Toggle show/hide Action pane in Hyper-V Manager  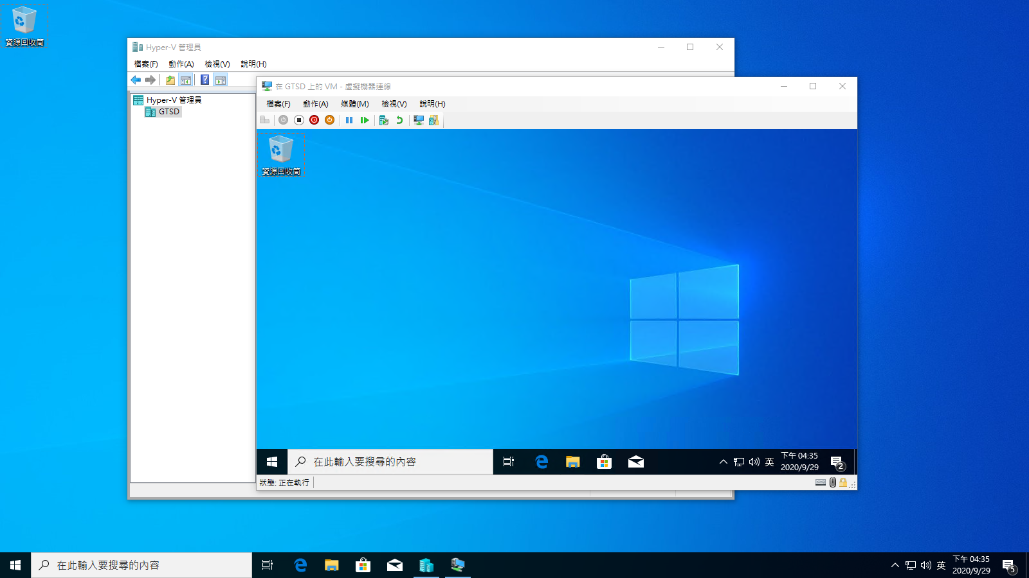[221, 80]
